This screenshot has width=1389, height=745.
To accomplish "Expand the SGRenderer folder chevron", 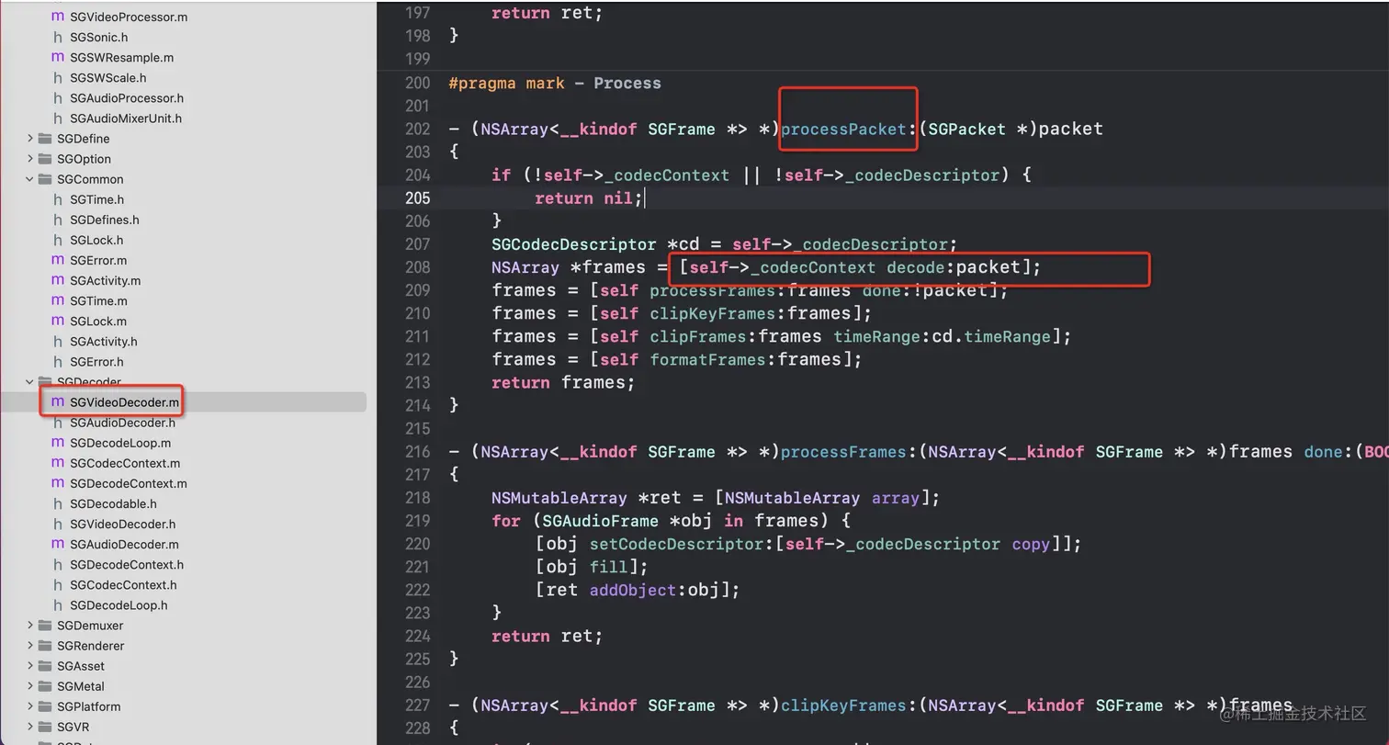I will coord(30,645).
